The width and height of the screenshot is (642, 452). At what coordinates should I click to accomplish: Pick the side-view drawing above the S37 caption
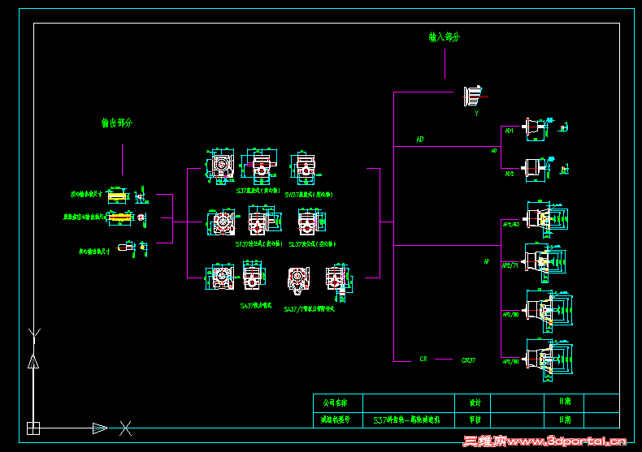point(259,166)
